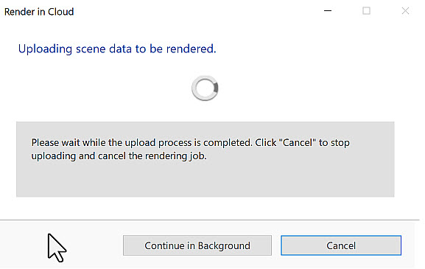Close the Render in Cloud window

click(x=405, y=11)
